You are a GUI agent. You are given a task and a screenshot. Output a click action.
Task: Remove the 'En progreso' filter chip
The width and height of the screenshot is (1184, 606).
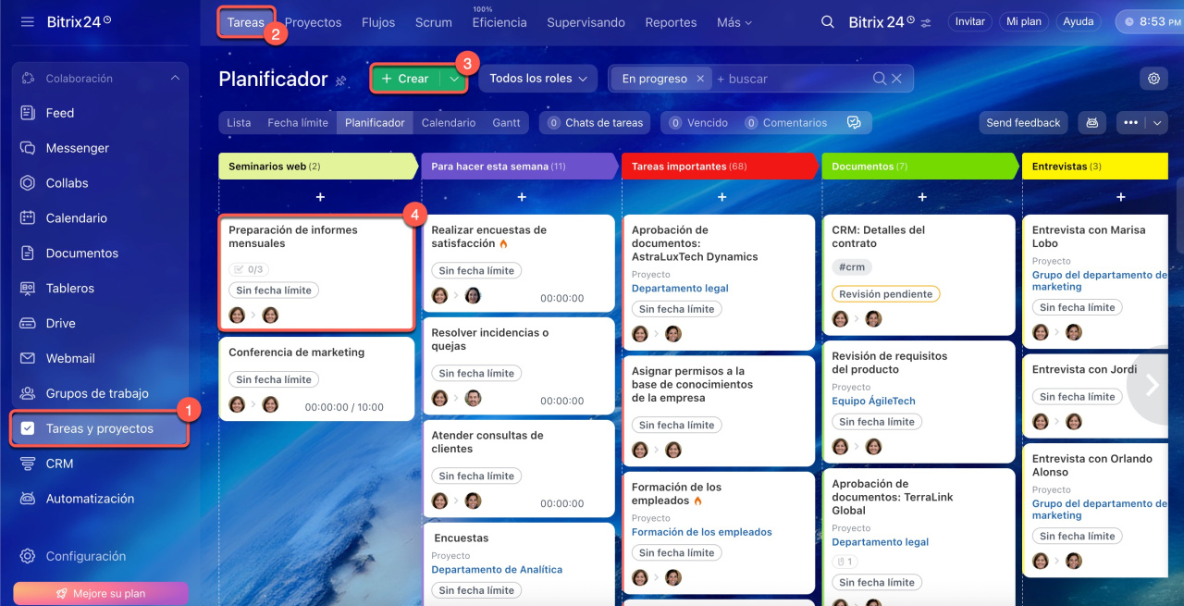click(x=700, y=79)
